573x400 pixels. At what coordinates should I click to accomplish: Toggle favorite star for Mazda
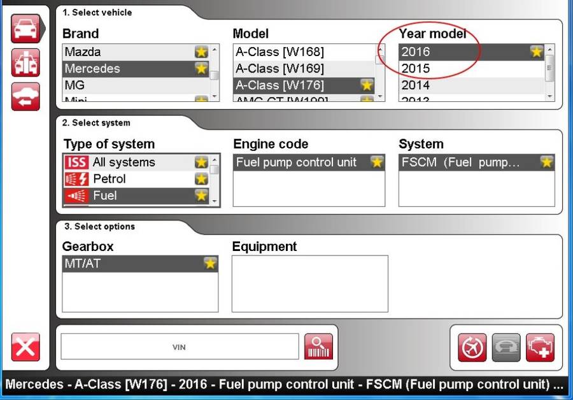click(201, 52)
